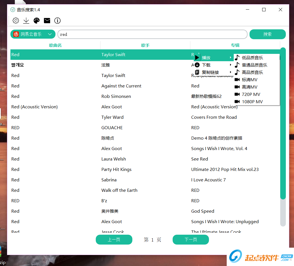Click camera icon for 1080P MV

pyautogui.click(x=237, y=102)
